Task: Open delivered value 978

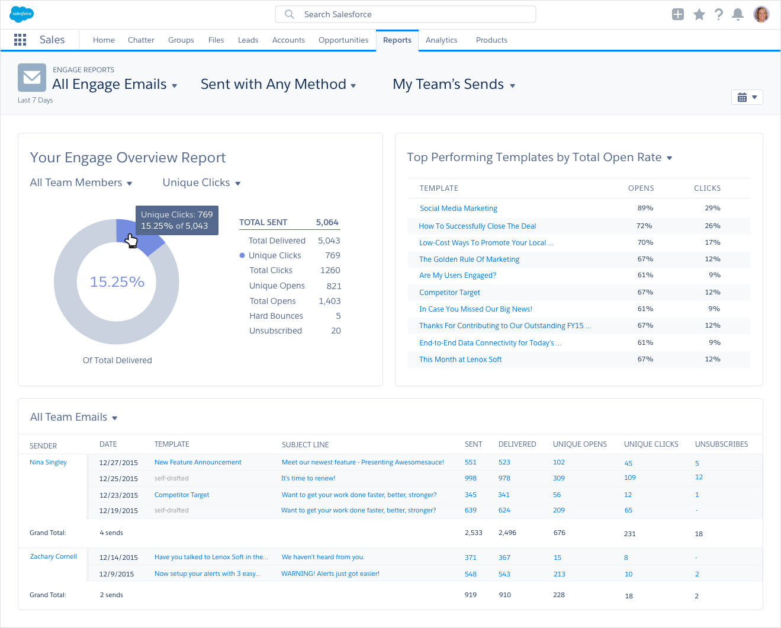Action: (x=504, y=478)
